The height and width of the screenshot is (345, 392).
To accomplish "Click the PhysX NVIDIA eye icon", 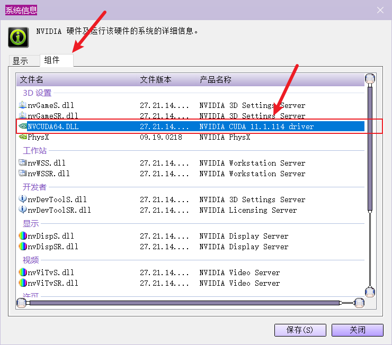I will point(22,137).
